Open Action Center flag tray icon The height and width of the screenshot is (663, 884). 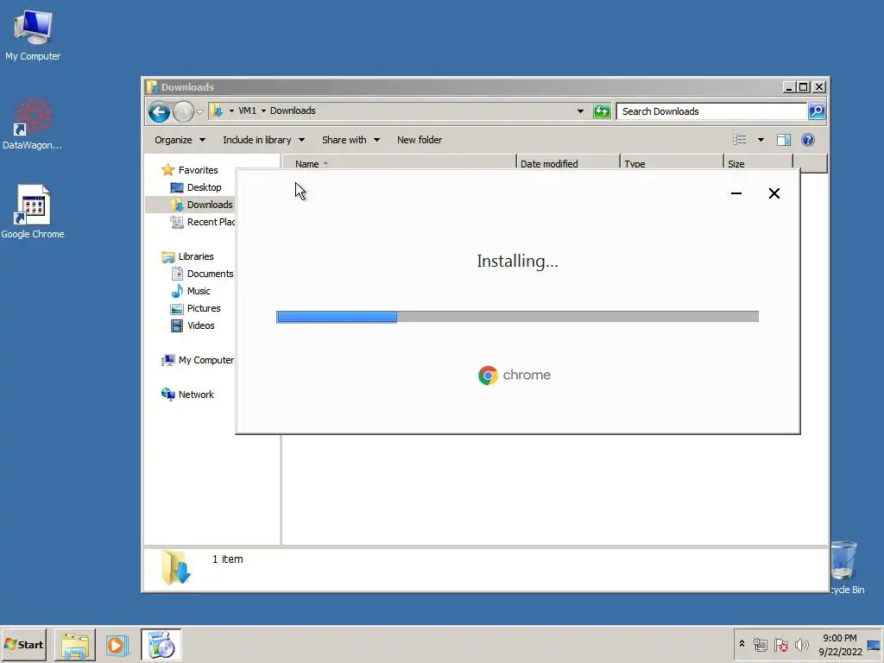(x=780, y=644)
